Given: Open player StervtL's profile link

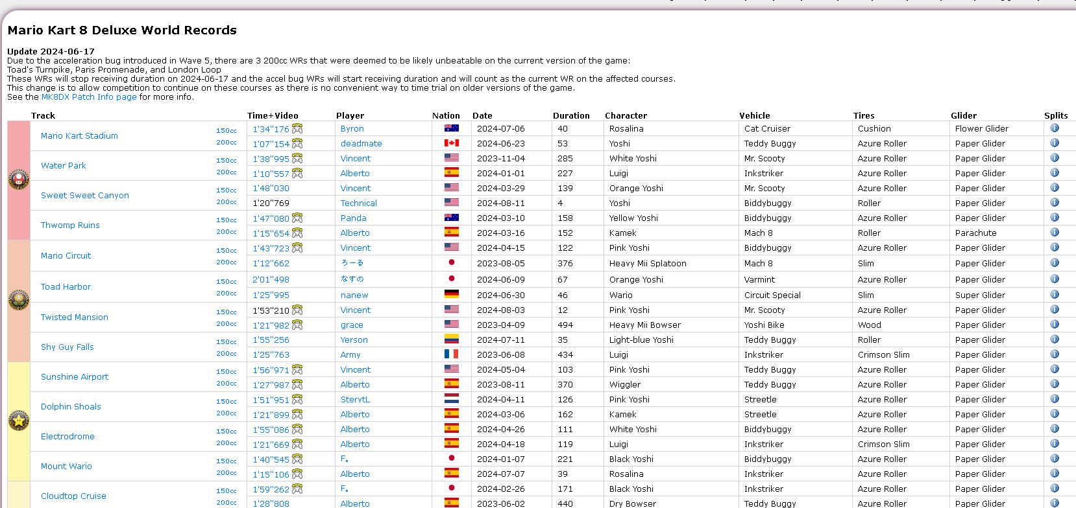Looking at the screenshot, I should point(355,400).
